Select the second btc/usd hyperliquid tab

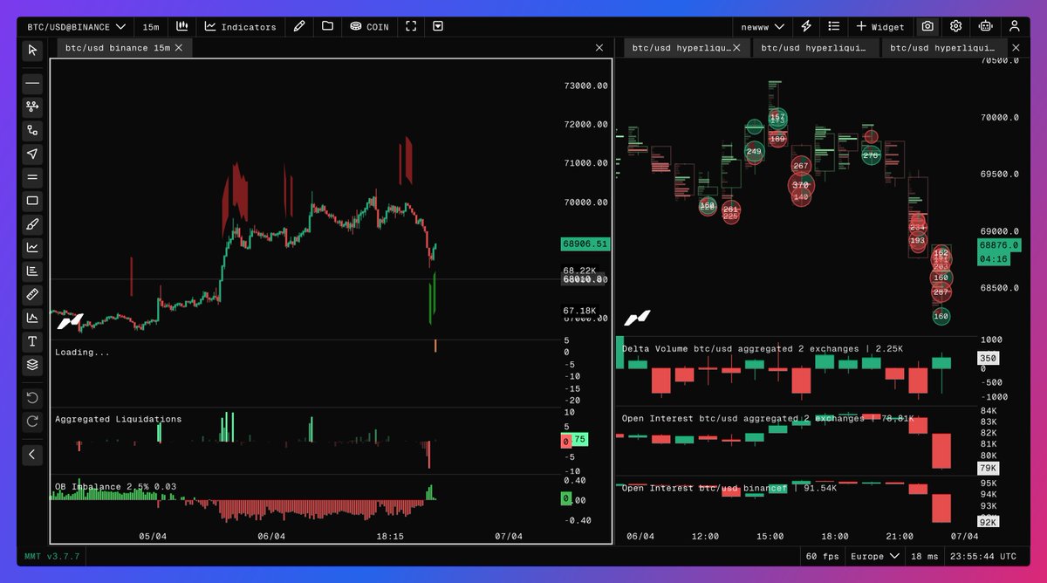[x=816, y=48]
